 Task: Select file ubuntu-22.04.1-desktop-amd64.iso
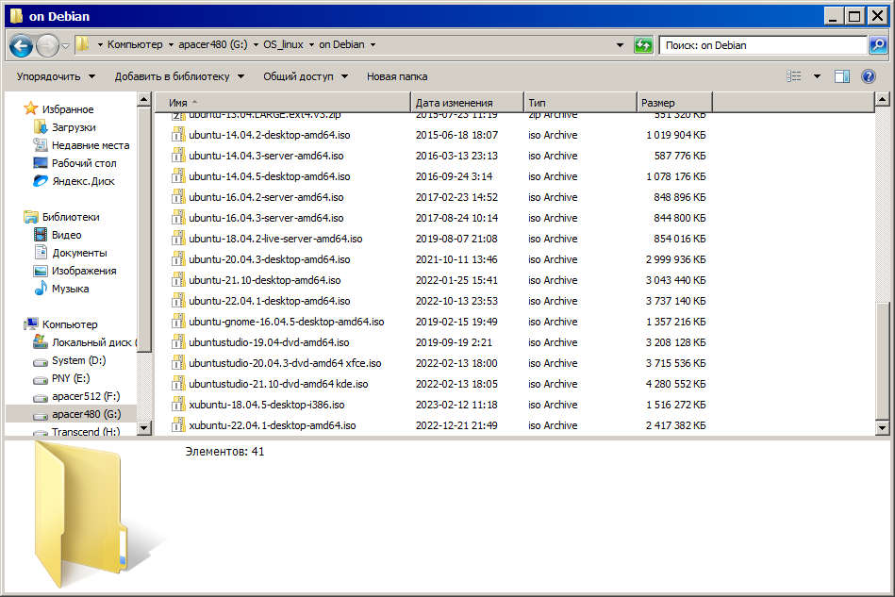(270, 301)
